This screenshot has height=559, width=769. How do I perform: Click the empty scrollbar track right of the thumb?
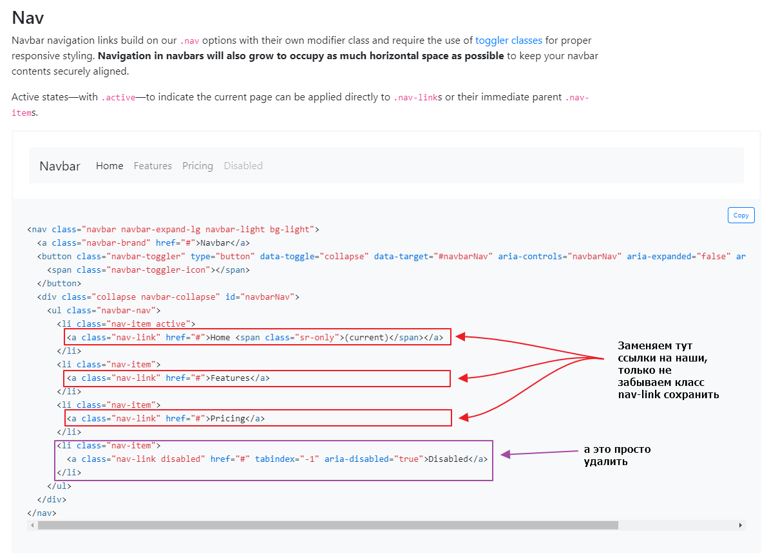click(676, 525)
